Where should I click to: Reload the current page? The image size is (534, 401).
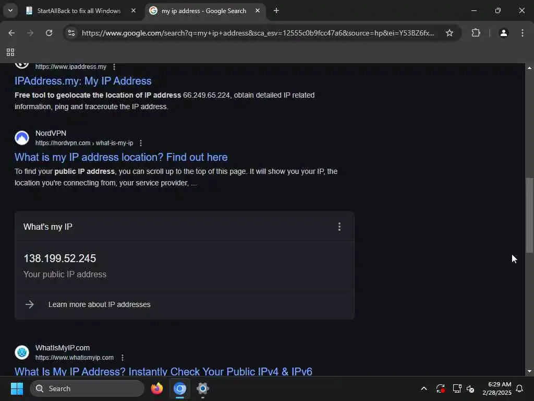coord(49,33)
